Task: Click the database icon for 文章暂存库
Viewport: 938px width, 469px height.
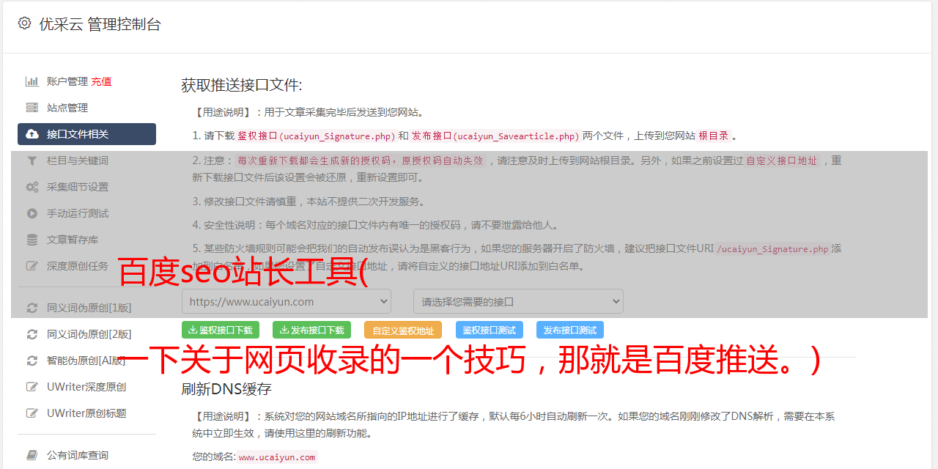Action: (32, 240)
